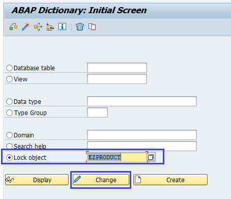Click the ABAP Dictionary: Initial Screen title
This screenshot has height=199, width=231.
coord(79,10)
